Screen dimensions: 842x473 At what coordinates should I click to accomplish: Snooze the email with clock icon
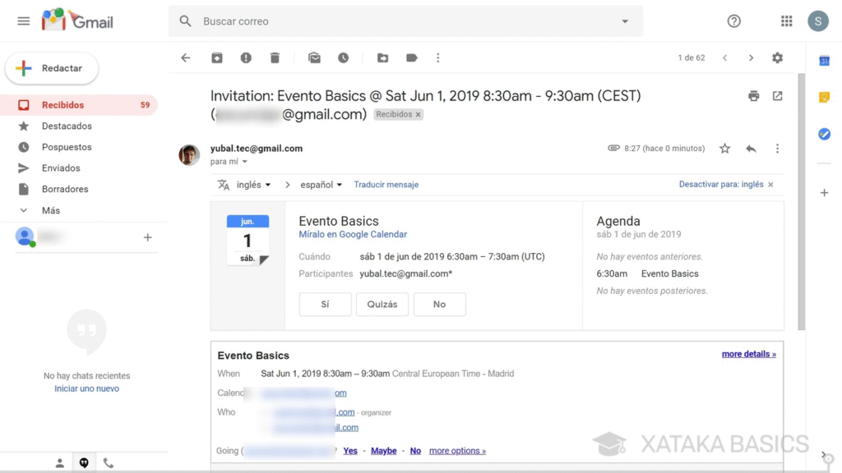[x=343, y=58]
